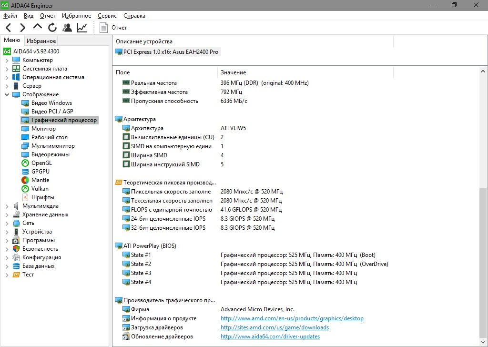Expand the Программы tree node
488x347 pixels.
(x=7, y=241)
